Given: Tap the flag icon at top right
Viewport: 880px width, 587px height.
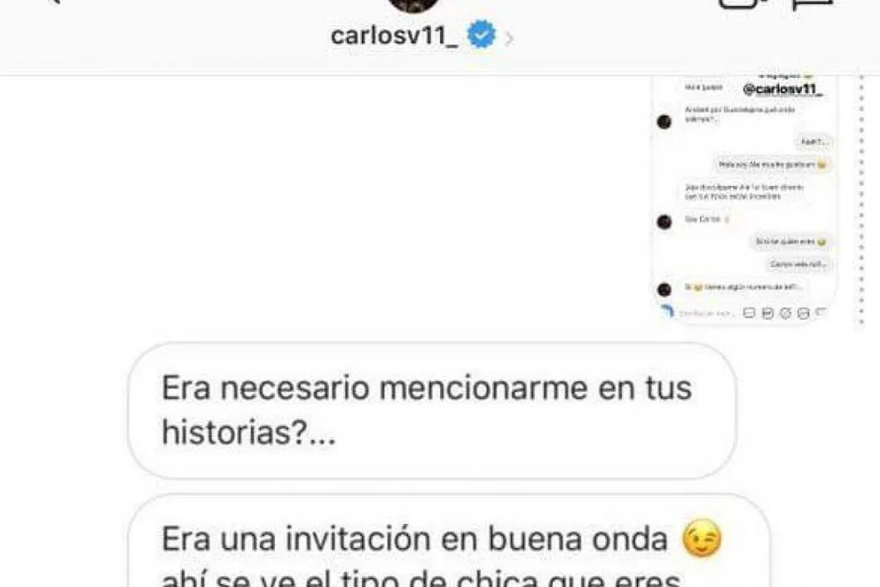Looking at the screenshot, I should (x=812, y=4).
